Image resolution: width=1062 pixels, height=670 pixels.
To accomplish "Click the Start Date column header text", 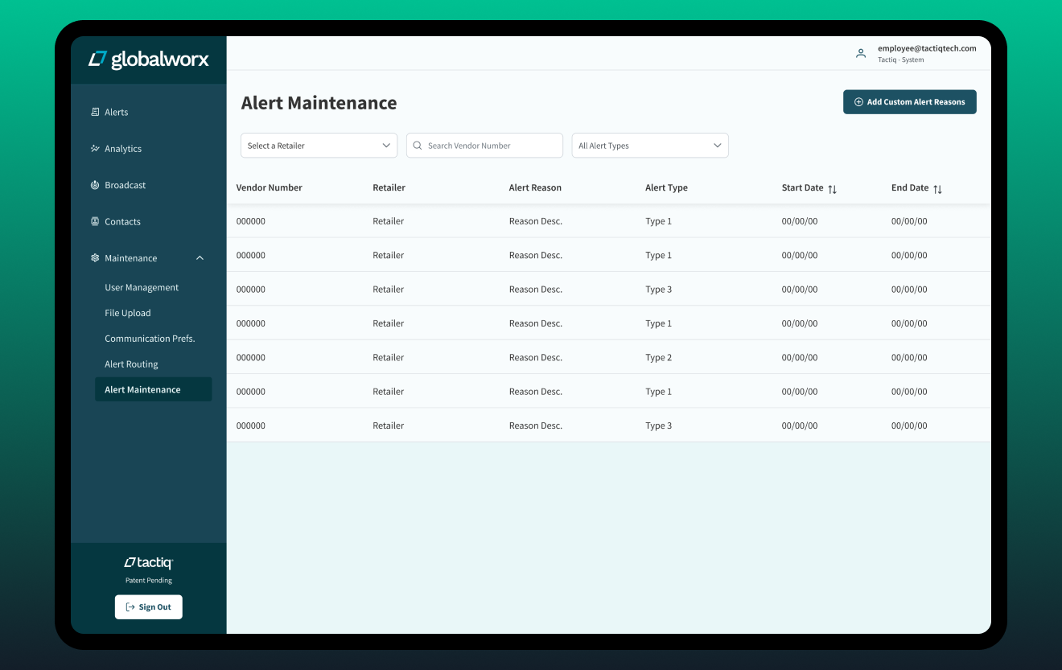I will (802, 187).
